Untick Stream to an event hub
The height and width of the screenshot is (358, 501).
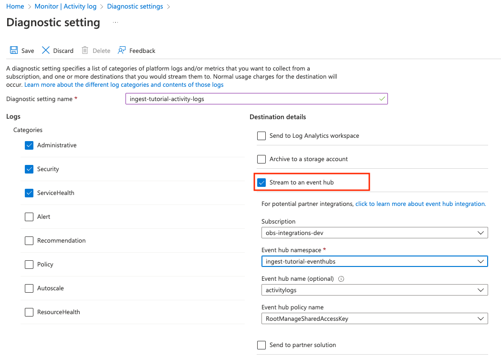[261, 183]
